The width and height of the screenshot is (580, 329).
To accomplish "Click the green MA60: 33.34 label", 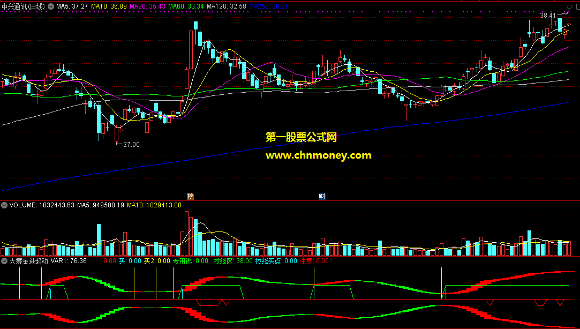I will [186, 6].
